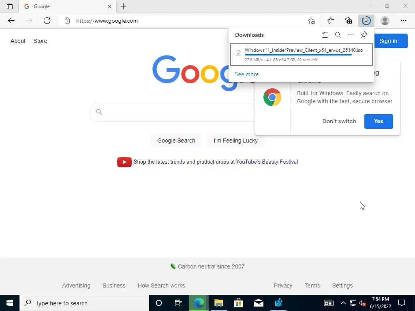Open the notification center icon
Image resolution: width=415 pixels, height=311 pixels.
(x=402, y=303)
